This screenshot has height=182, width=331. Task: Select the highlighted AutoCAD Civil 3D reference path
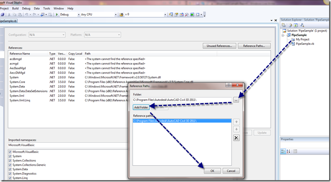tap(182, 121)
